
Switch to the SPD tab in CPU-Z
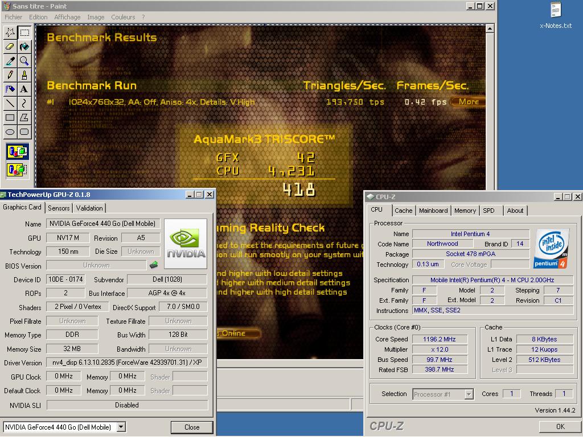pyautogui.click(x=488, y=211)
